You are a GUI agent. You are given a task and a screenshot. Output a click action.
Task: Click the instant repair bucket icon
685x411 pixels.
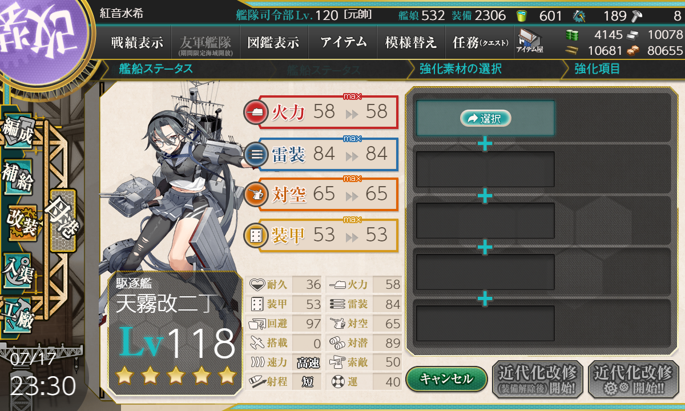coord(521,16)
